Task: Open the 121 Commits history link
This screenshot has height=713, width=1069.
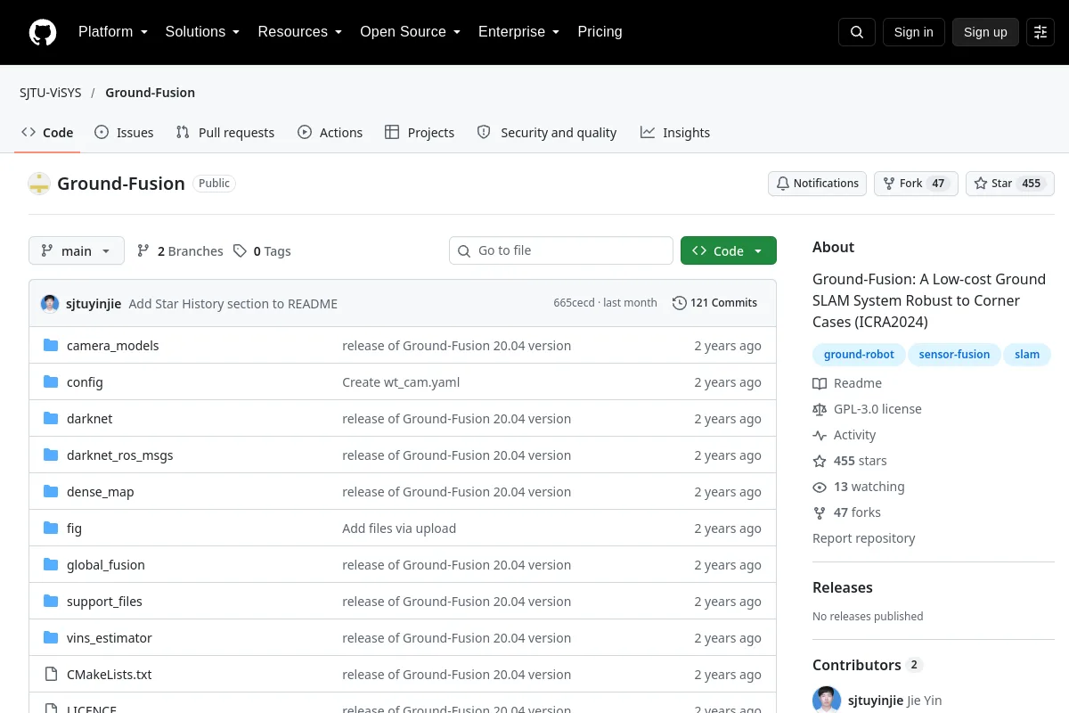Action: (714, 303)
